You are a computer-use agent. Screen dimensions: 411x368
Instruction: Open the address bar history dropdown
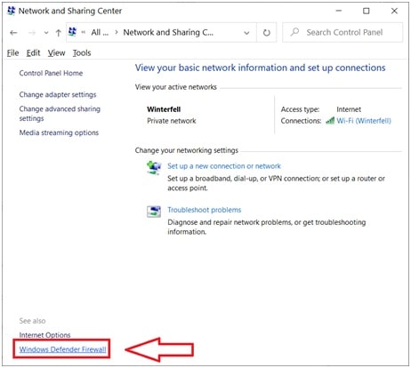[x=246, y=33]
